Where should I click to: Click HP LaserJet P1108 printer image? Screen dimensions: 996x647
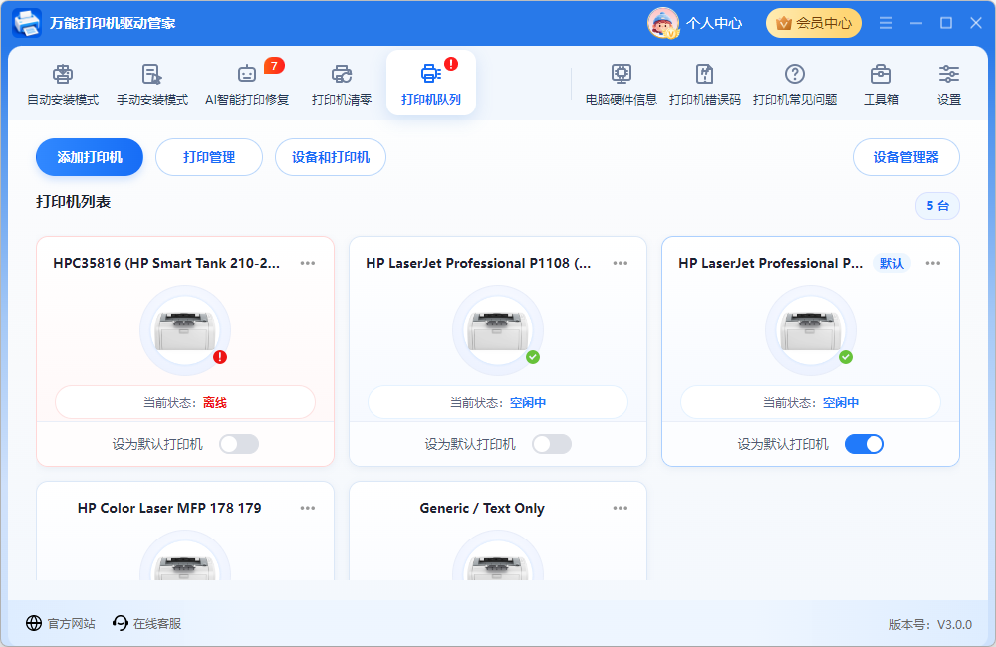(x=498, y=330)
